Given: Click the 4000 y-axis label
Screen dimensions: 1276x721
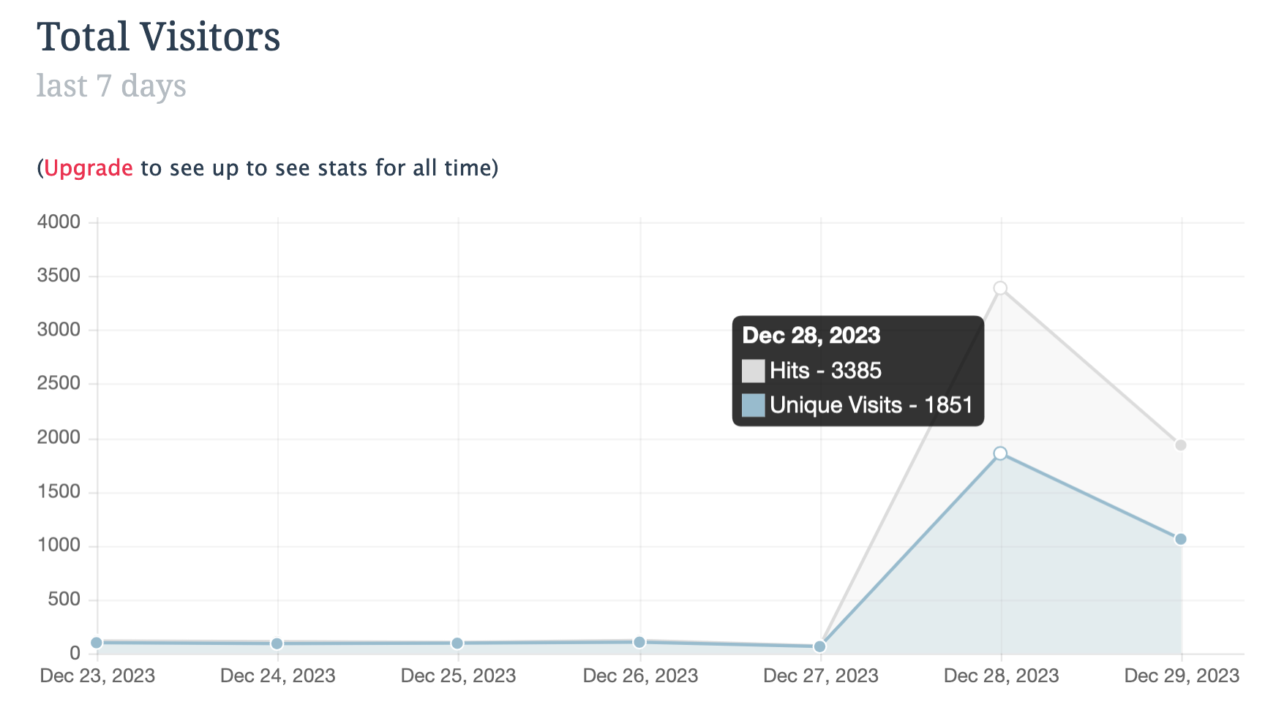Looking at the screenshot, I should point(59,222).
